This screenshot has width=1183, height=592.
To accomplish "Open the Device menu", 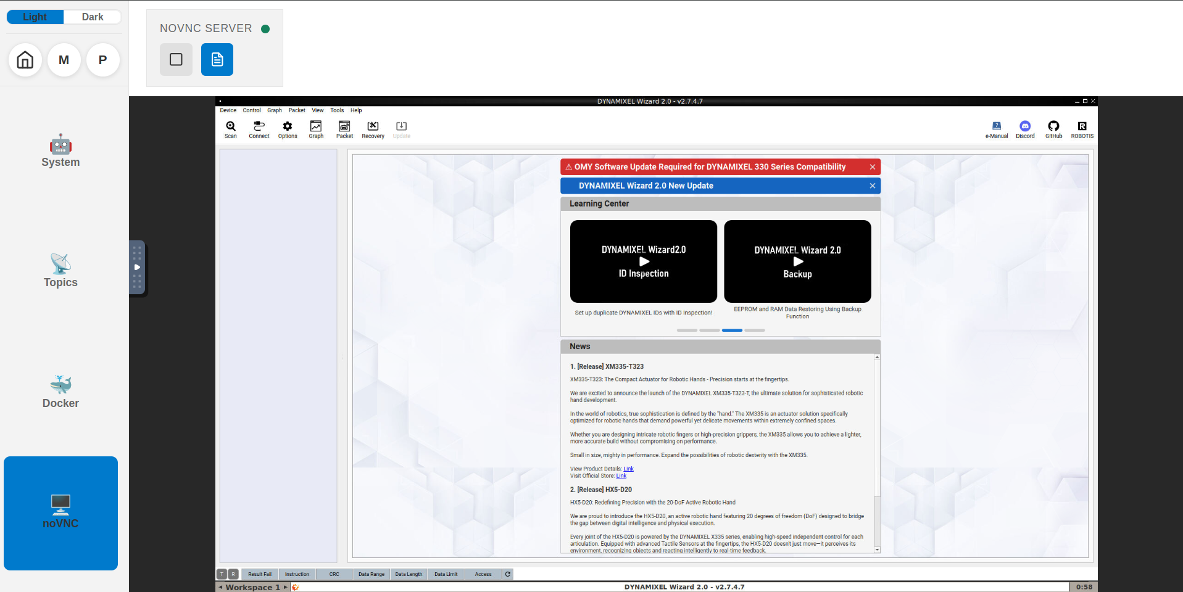I will pos(228,110).
